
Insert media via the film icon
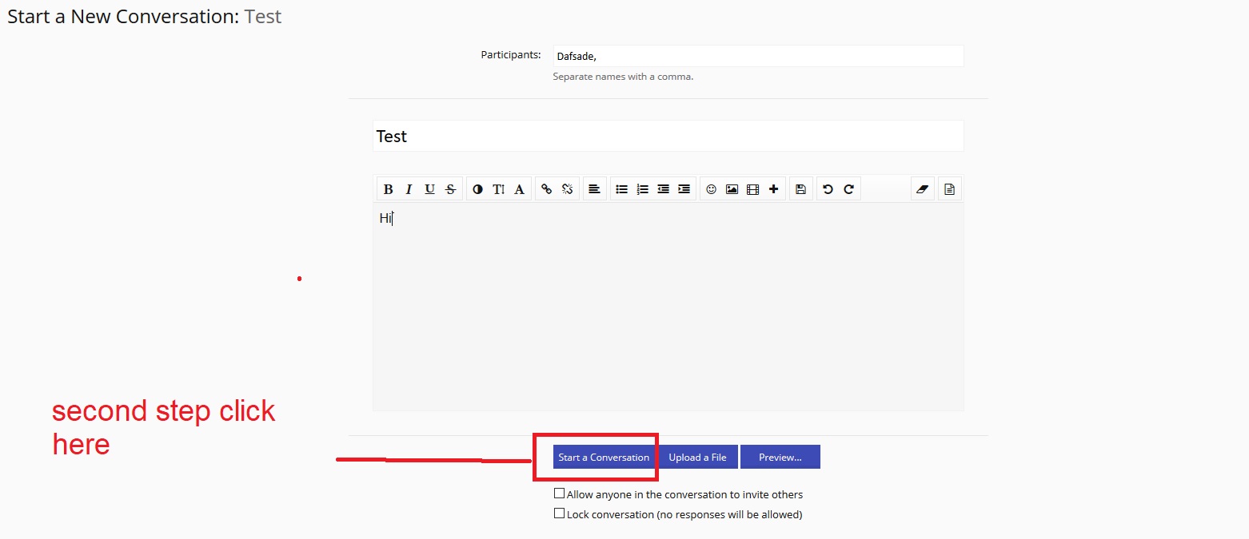point(752,189)
